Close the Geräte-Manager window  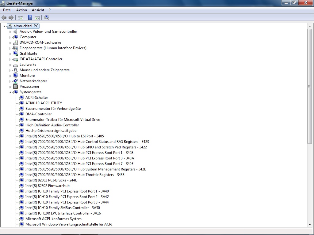(306, 2)
